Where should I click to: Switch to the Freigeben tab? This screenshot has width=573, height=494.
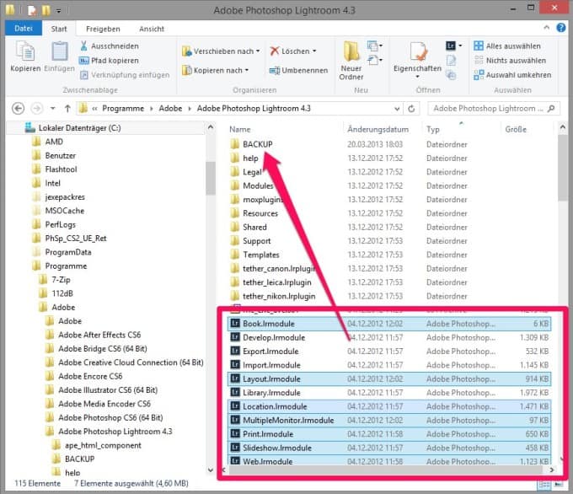103,29
